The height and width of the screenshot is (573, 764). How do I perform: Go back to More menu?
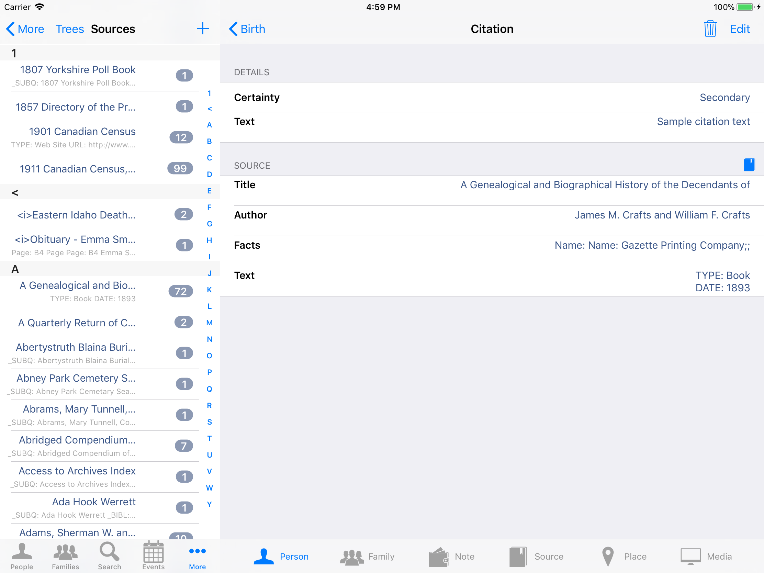pos(25,29)
